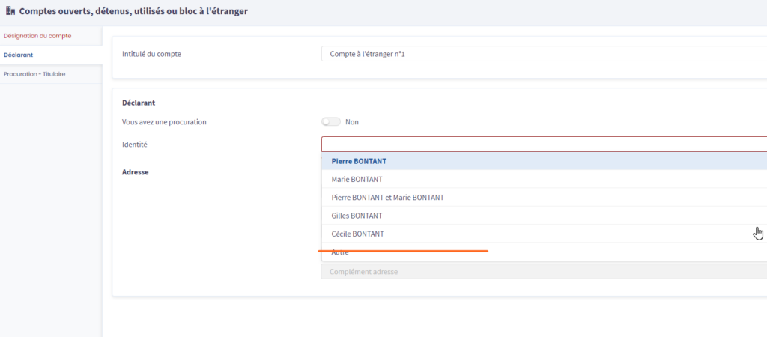The width and height of the screenshot is (767, 337).
Task: Click the 'Adresse' section heading
Action: (x=136, y=172)
